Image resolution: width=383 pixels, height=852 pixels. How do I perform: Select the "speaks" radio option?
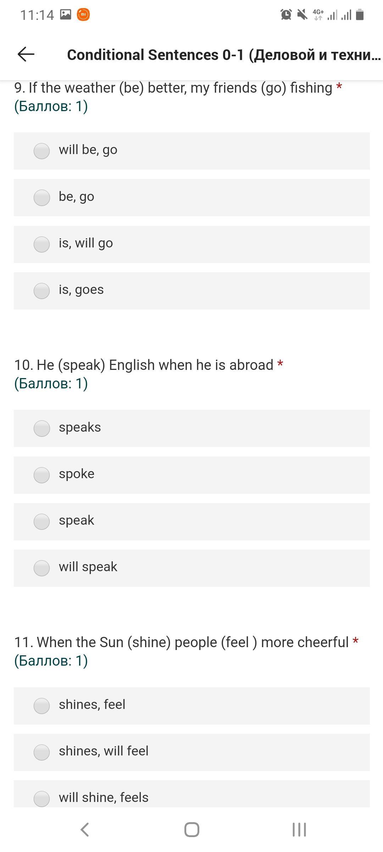(x=42, y=428)
